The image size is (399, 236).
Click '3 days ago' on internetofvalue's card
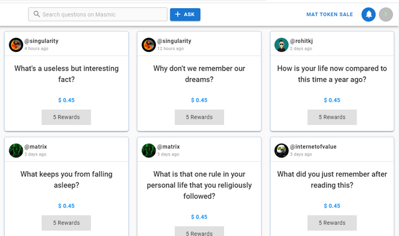tap(301, 154)
